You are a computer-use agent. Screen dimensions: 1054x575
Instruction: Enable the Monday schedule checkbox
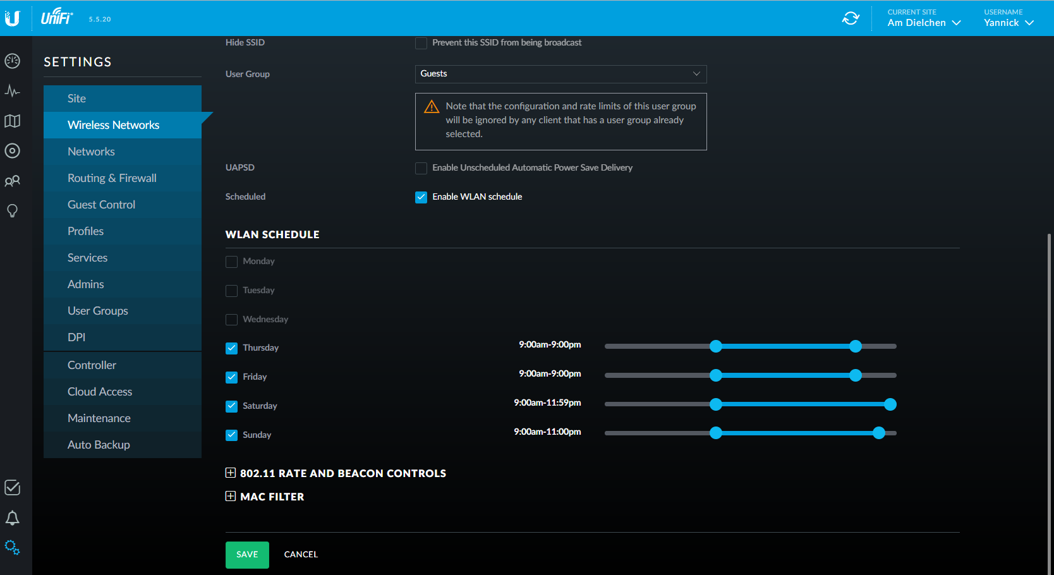pos(232,262)
